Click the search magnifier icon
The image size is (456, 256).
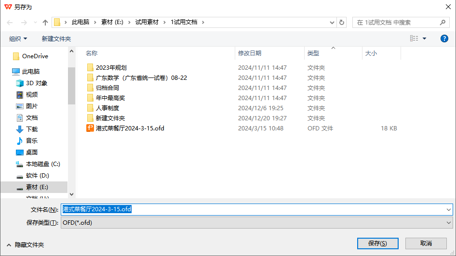click(443, 22)
